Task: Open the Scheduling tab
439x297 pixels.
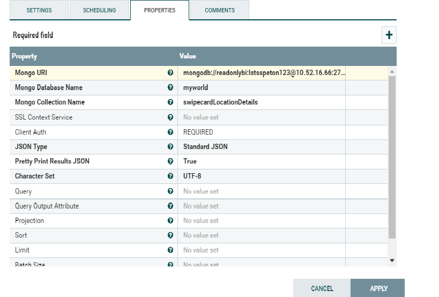Action: (x=99, y=10)
